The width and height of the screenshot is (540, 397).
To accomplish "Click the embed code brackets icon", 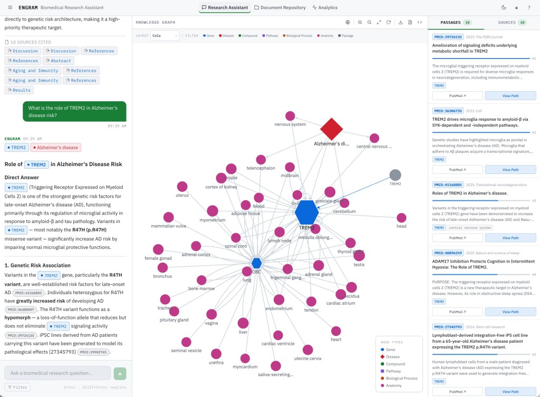I will pos(420,22).
